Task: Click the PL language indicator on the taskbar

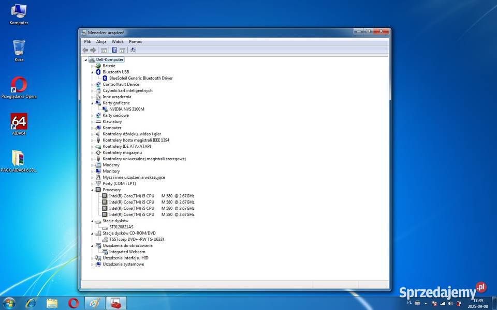Action: 408,304
